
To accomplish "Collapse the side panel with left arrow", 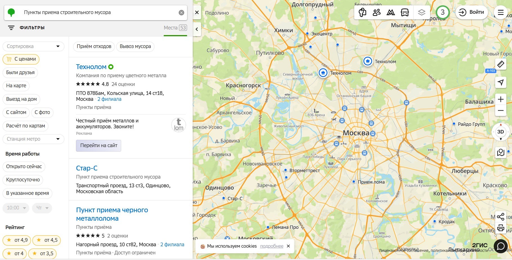I will click(x=197, y=29).
